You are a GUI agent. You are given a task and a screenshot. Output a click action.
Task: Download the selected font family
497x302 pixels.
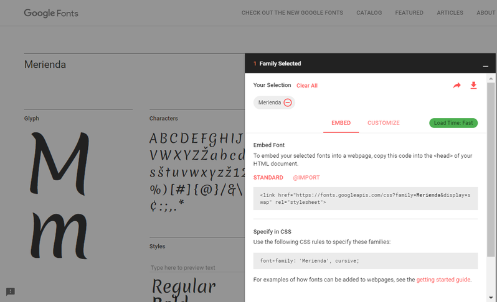click(473, 85)
